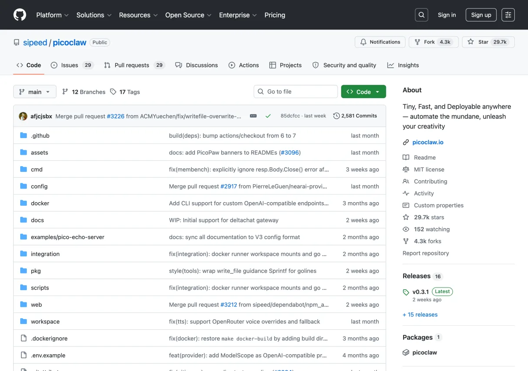
Task: Click the Notifications bell icon
Action: [363, 42]
